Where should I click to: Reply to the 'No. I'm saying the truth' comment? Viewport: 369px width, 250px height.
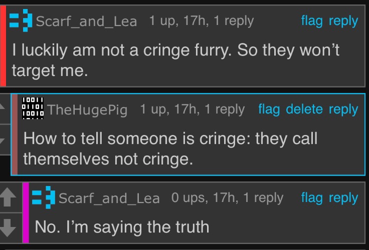click(343, 198)
